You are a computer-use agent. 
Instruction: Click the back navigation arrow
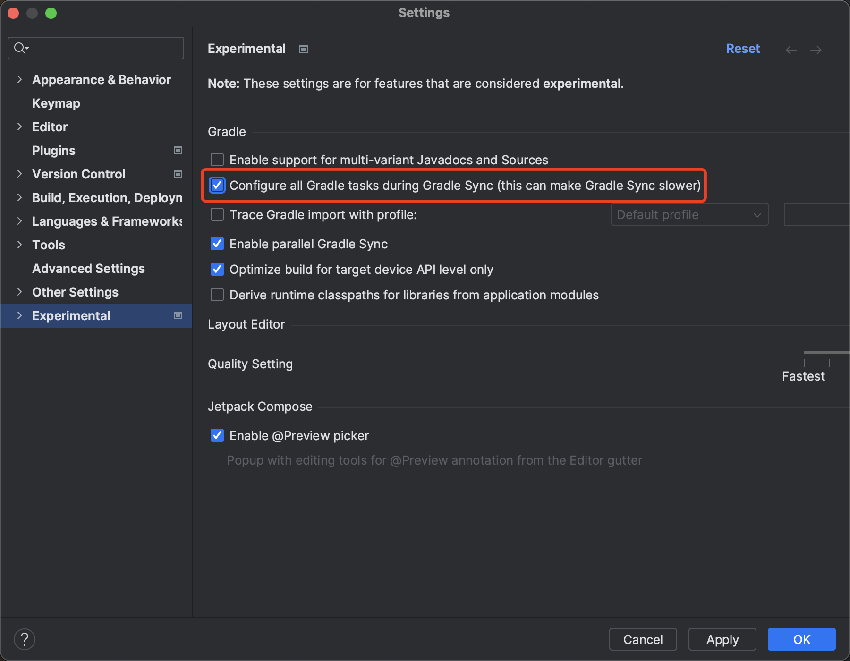coord(791,50)
